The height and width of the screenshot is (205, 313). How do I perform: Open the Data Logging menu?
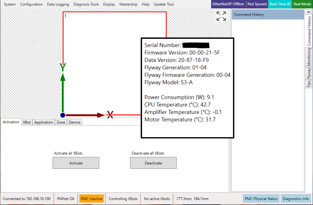click(x=58, y=4)
